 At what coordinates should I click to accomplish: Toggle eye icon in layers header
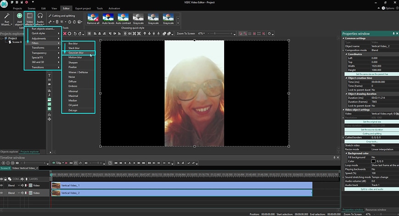click(x=1, y=179)
